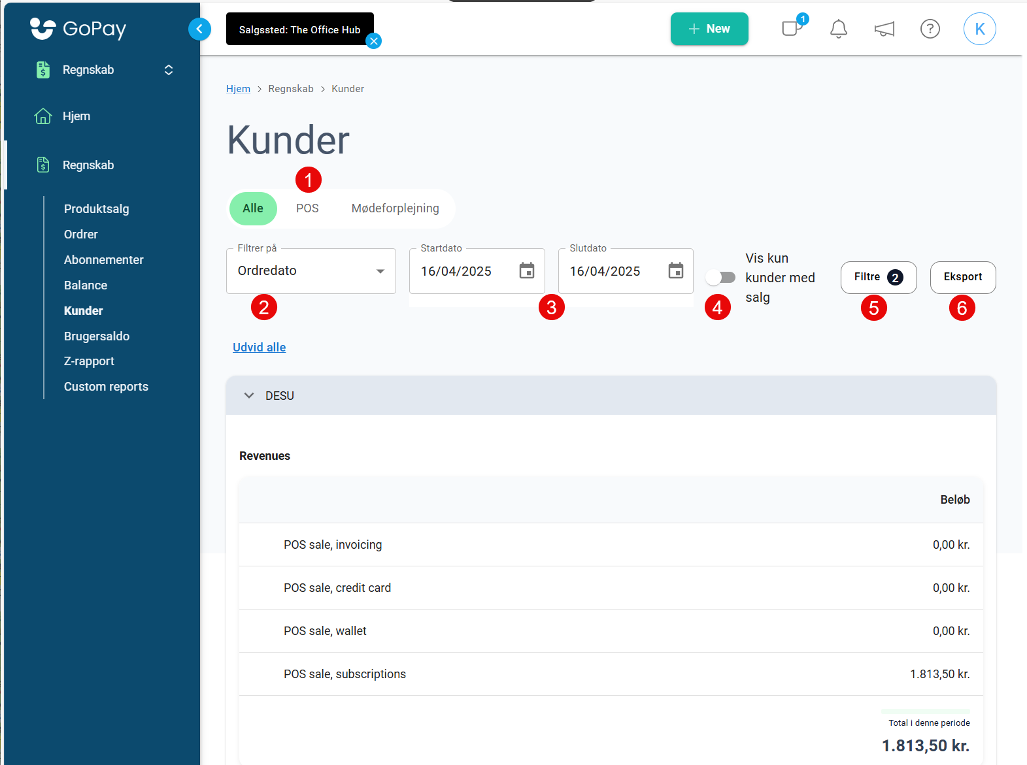Click the Slutdato date field
The image size is (1027, 765).
[626, 271]
